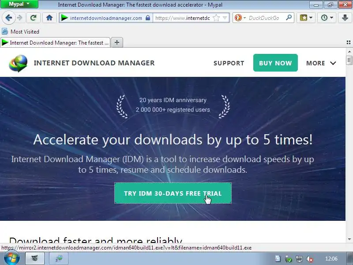Viewport: 353px width, 265px height.
Task: Click the BUY NOW button
Action: tap(275, 63)
